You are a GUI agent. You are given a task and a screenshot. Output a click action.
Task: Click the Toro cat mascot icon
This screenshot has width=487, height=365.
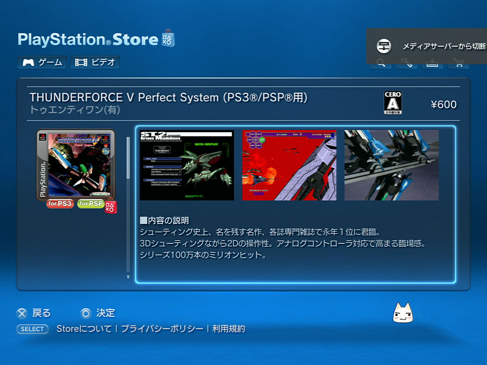click(x=403, y=313)
